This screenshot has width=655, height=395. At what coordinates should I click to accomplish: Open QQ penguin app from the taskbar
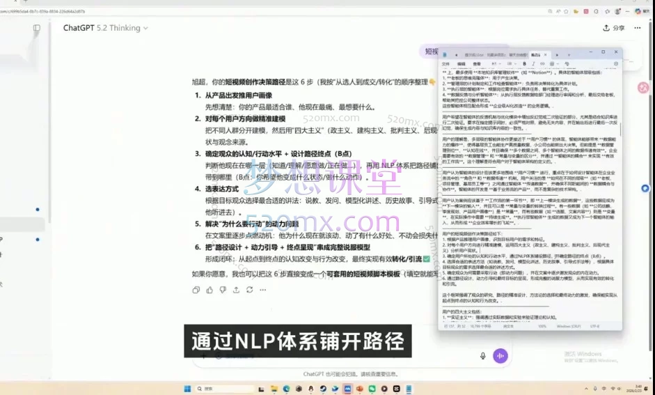click(310, 389)
